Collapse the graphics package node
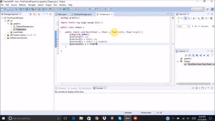 8,24
